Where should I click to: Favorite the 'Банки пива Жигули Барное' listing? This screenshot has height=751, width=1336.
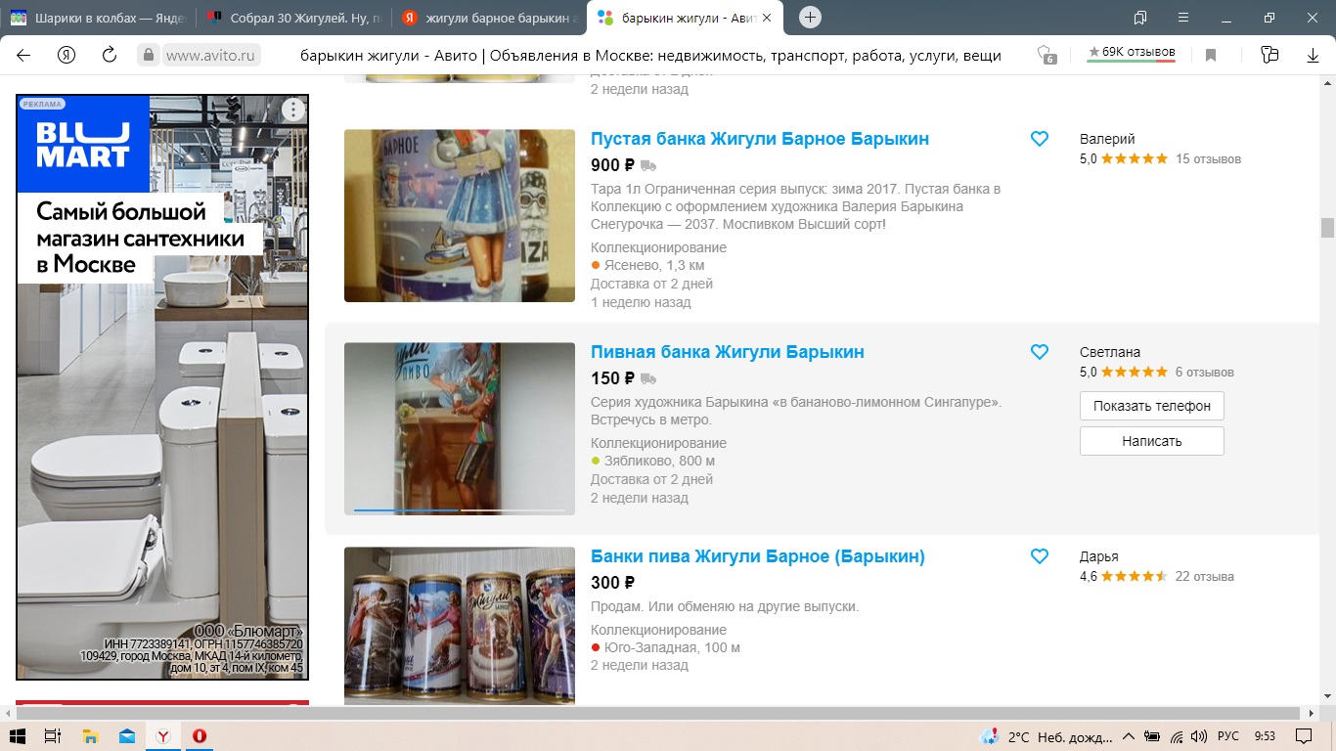1040,556
